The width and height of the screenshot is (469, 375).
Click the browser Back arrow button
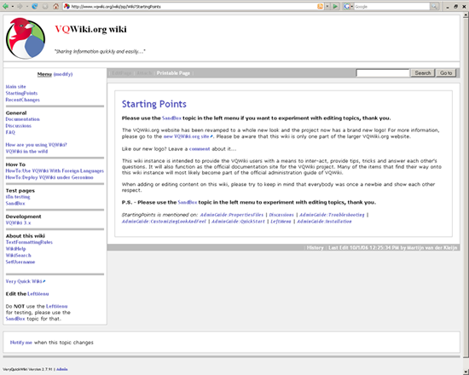pos(5,6)
